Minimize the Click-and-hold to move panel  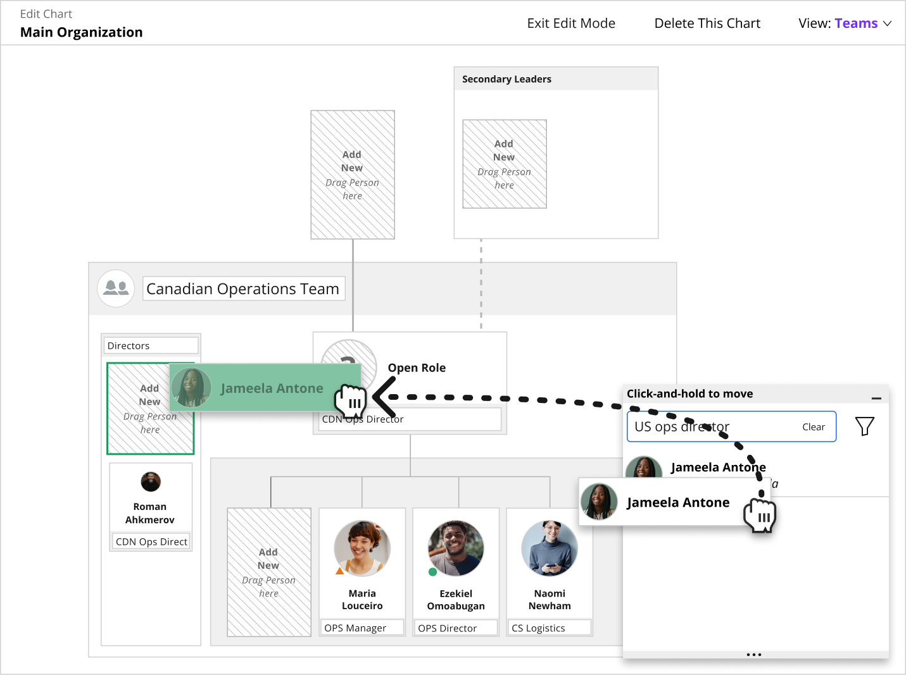[x=876, y=398]
